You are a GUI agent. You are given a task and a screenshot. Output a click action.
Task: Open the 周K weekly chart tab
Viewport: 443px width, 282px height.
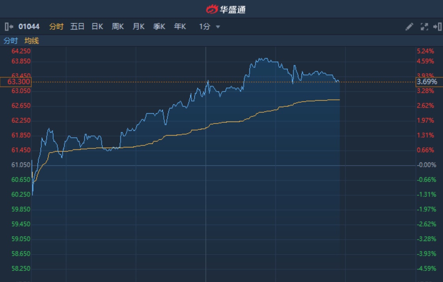tap(118, 27)
